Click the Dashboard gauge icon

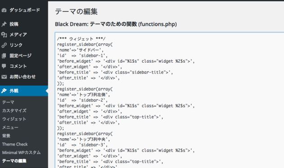[x=4, y=10]
